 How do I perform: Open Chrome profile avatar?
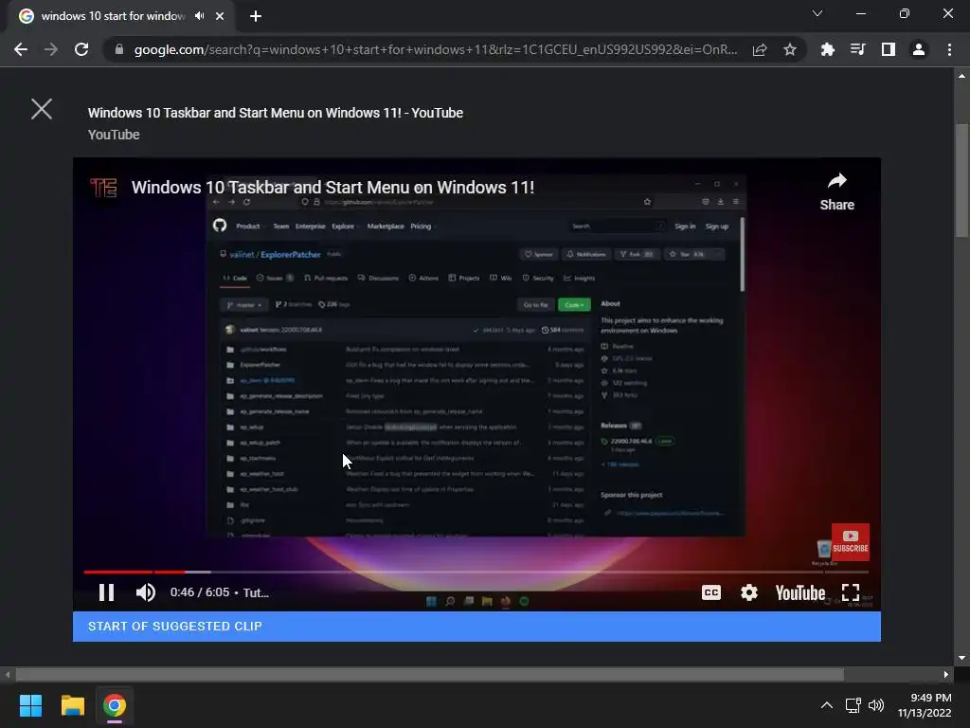[x=919, y=49]
